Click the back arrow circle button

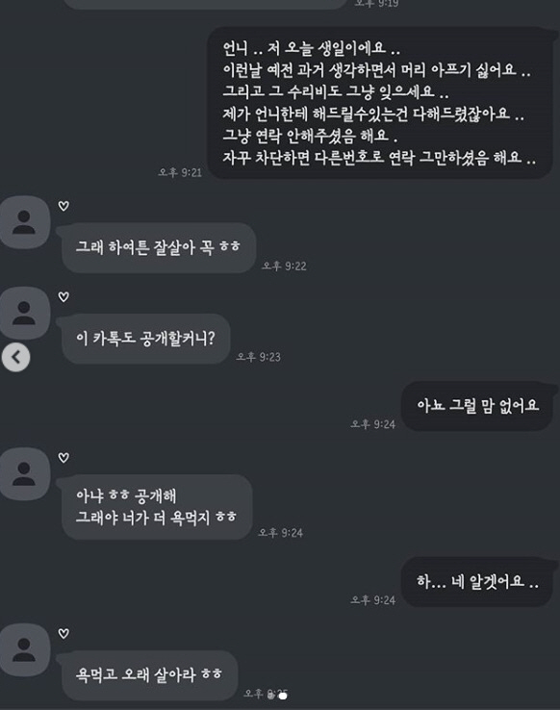(x=15, y=357)
